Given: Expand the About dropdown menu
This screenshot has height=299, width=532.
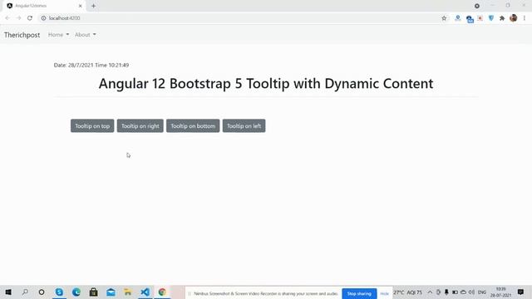Looking at the screenshot, I should click(85, 35).
